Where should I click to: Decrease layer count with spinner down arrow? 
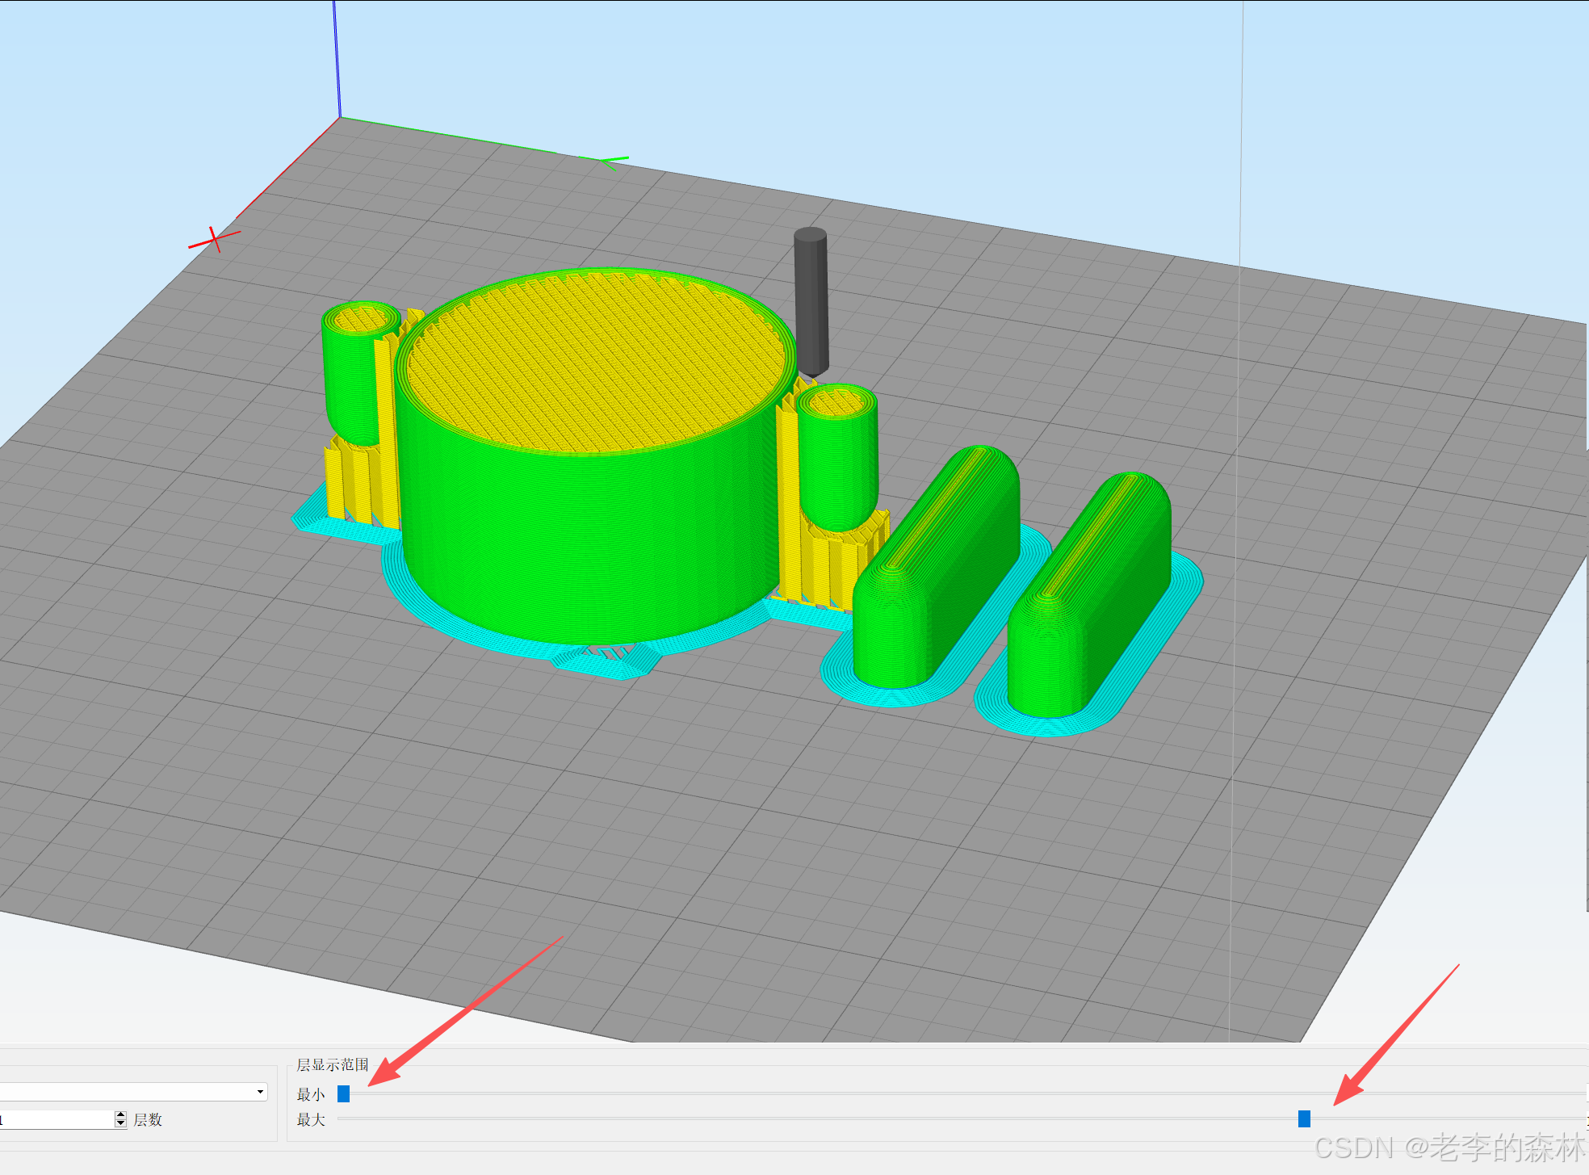click(120, 1123)
